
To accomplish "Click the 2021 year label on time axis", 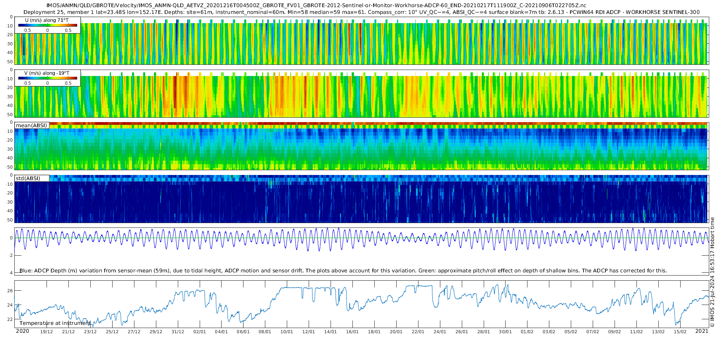I will 702,331.
